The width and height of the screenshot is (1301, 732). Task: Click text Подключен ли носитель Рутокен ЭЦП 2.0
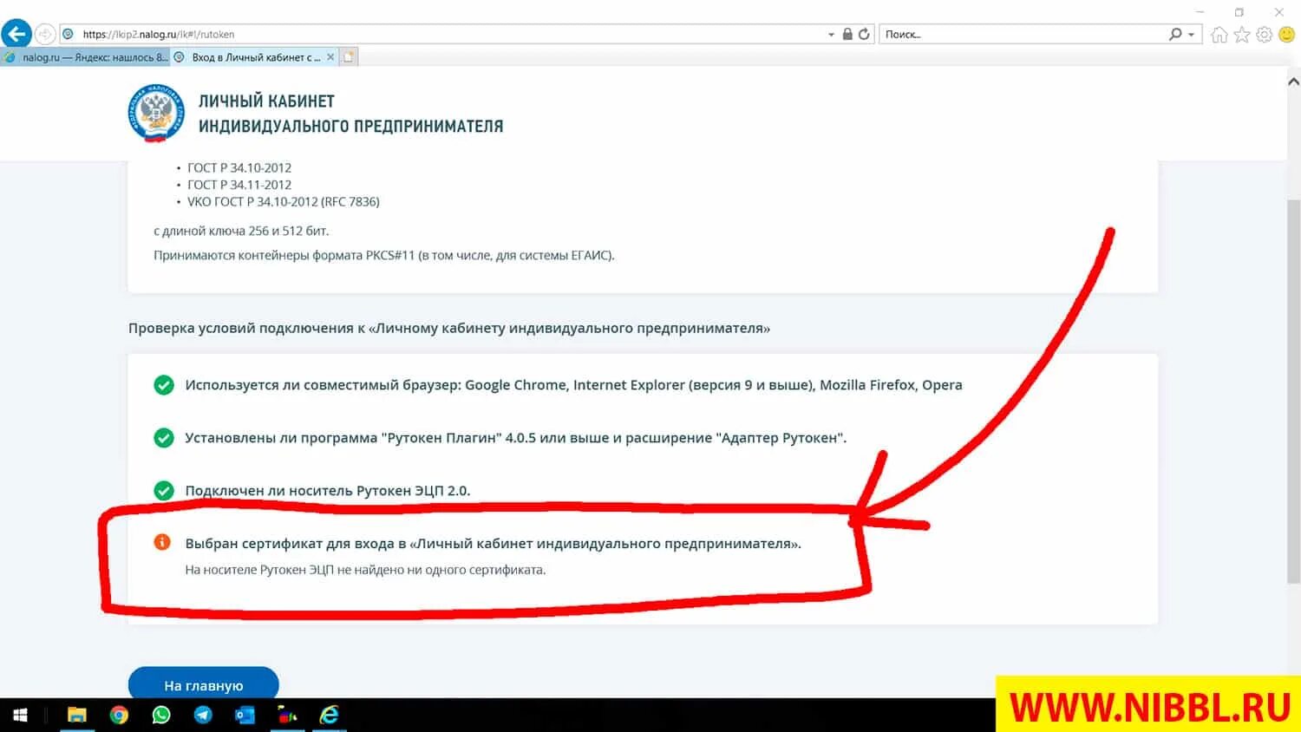pyautogui.click(x=327, y=491)
